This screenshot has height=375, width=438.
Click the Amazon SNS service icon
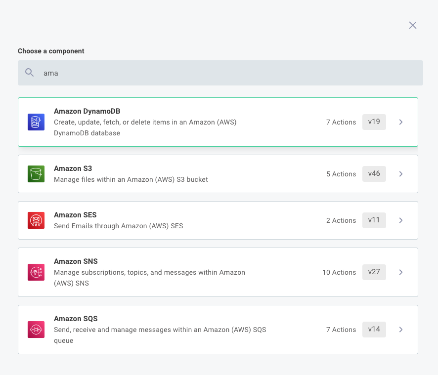tap(36, 272)
